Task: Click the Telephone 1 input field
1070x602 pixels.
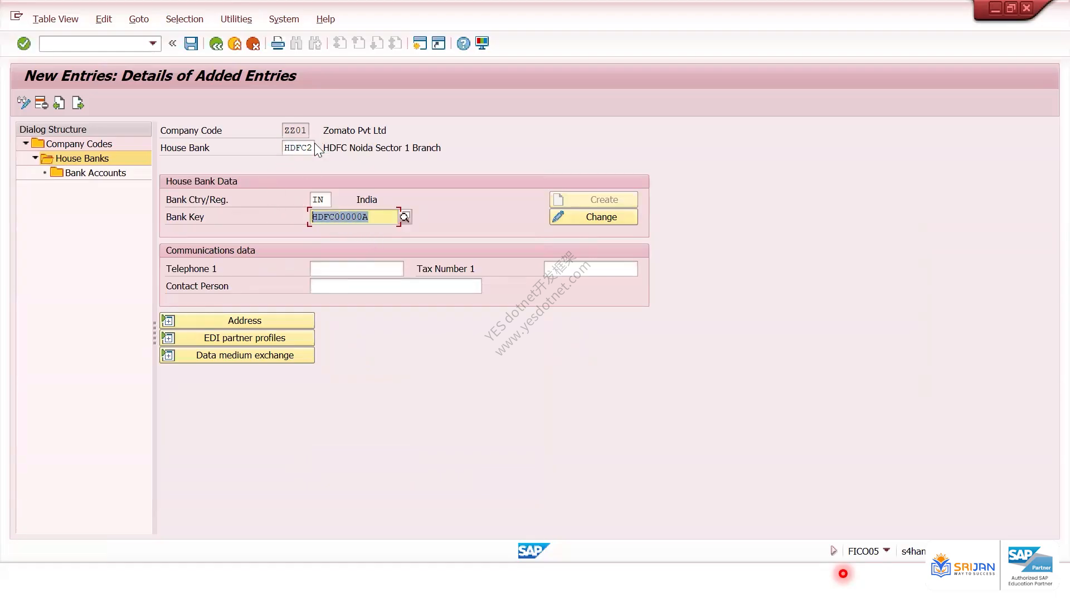Action: pos(357,269)
